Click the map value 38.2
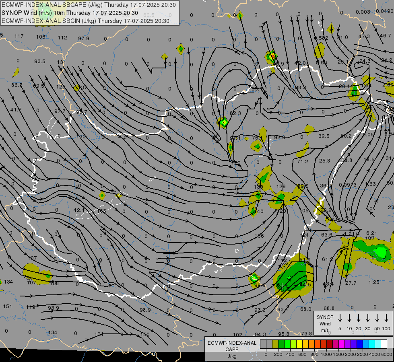394x362 pixels. (301, 88)
